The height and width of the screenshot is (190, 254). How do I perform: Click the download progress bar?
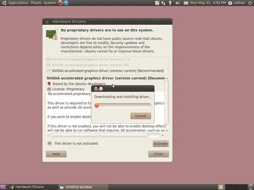pyautogui.click(x=123, y=106)
